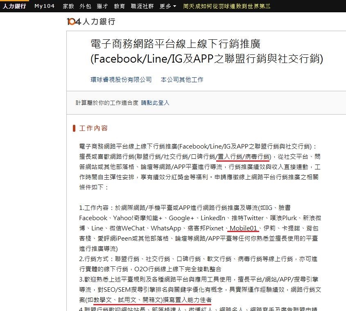This screenshot has width=346, height=311.
Task: Go to 外包 in top navigation
Action: [86, 6]
